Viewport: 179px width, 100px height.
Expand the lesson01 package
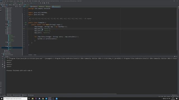click(6, 9)
